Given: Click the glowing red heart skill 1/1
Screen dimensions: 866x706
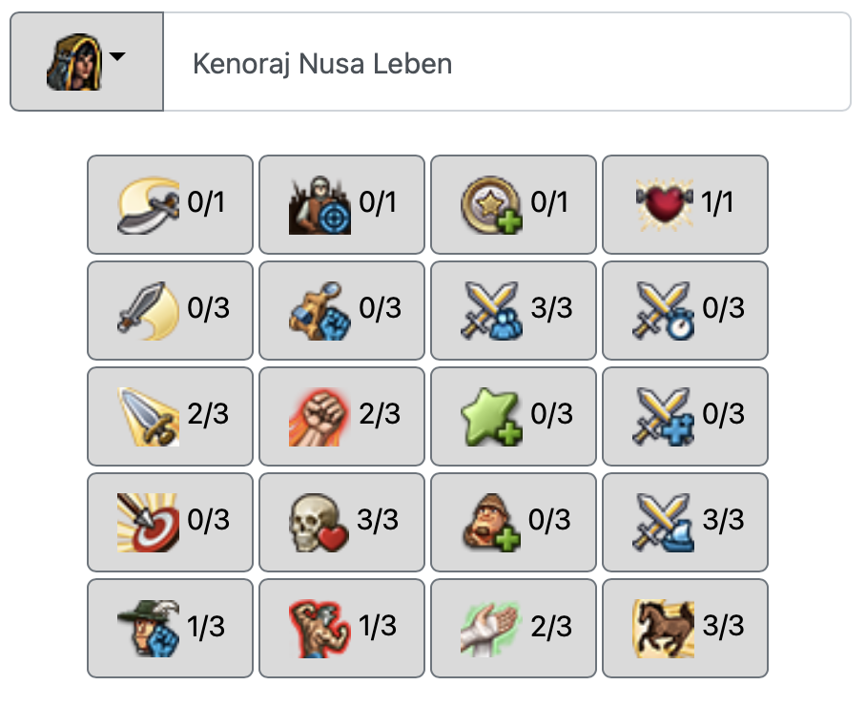Looking at the screenshot, I should coord(685,204).
